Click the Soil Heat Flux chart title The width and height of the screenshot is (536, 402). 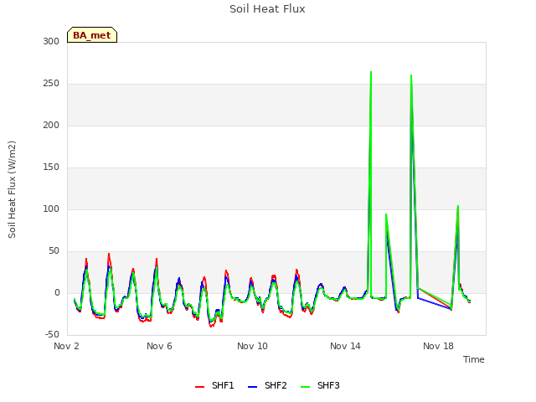pos(267,9)
